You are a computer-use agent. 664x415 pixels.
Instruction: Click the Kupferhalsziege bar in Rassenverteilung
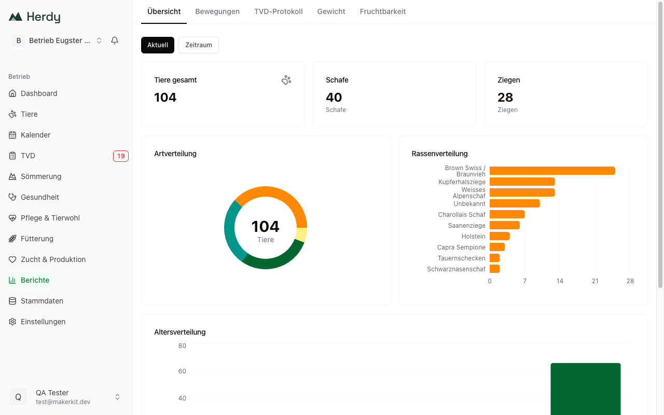pyautogui.click(x=522, y=182)
